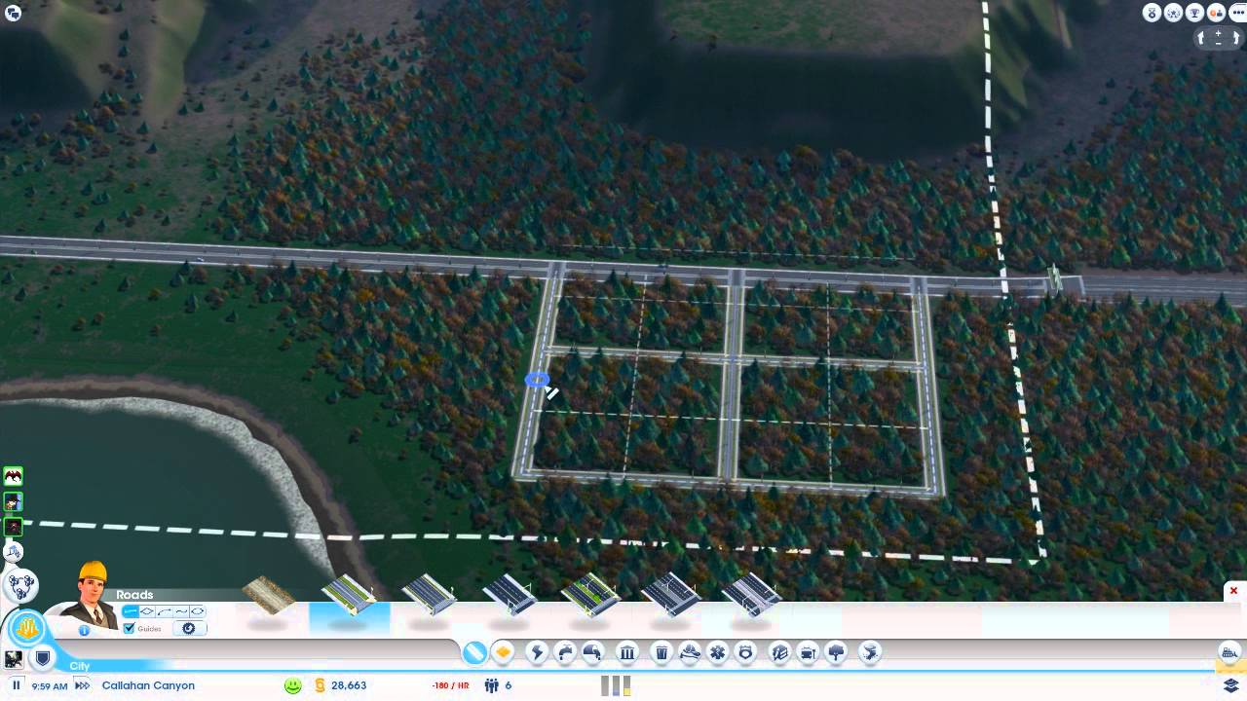
Task: Open the medal achievements icon
Action: click(x=1152, y=13)
